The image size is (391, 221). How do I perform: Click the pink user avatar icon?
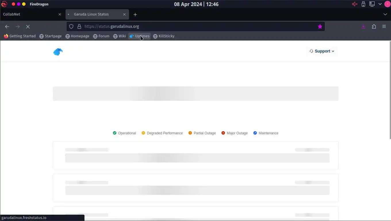[x=387, y=4]
